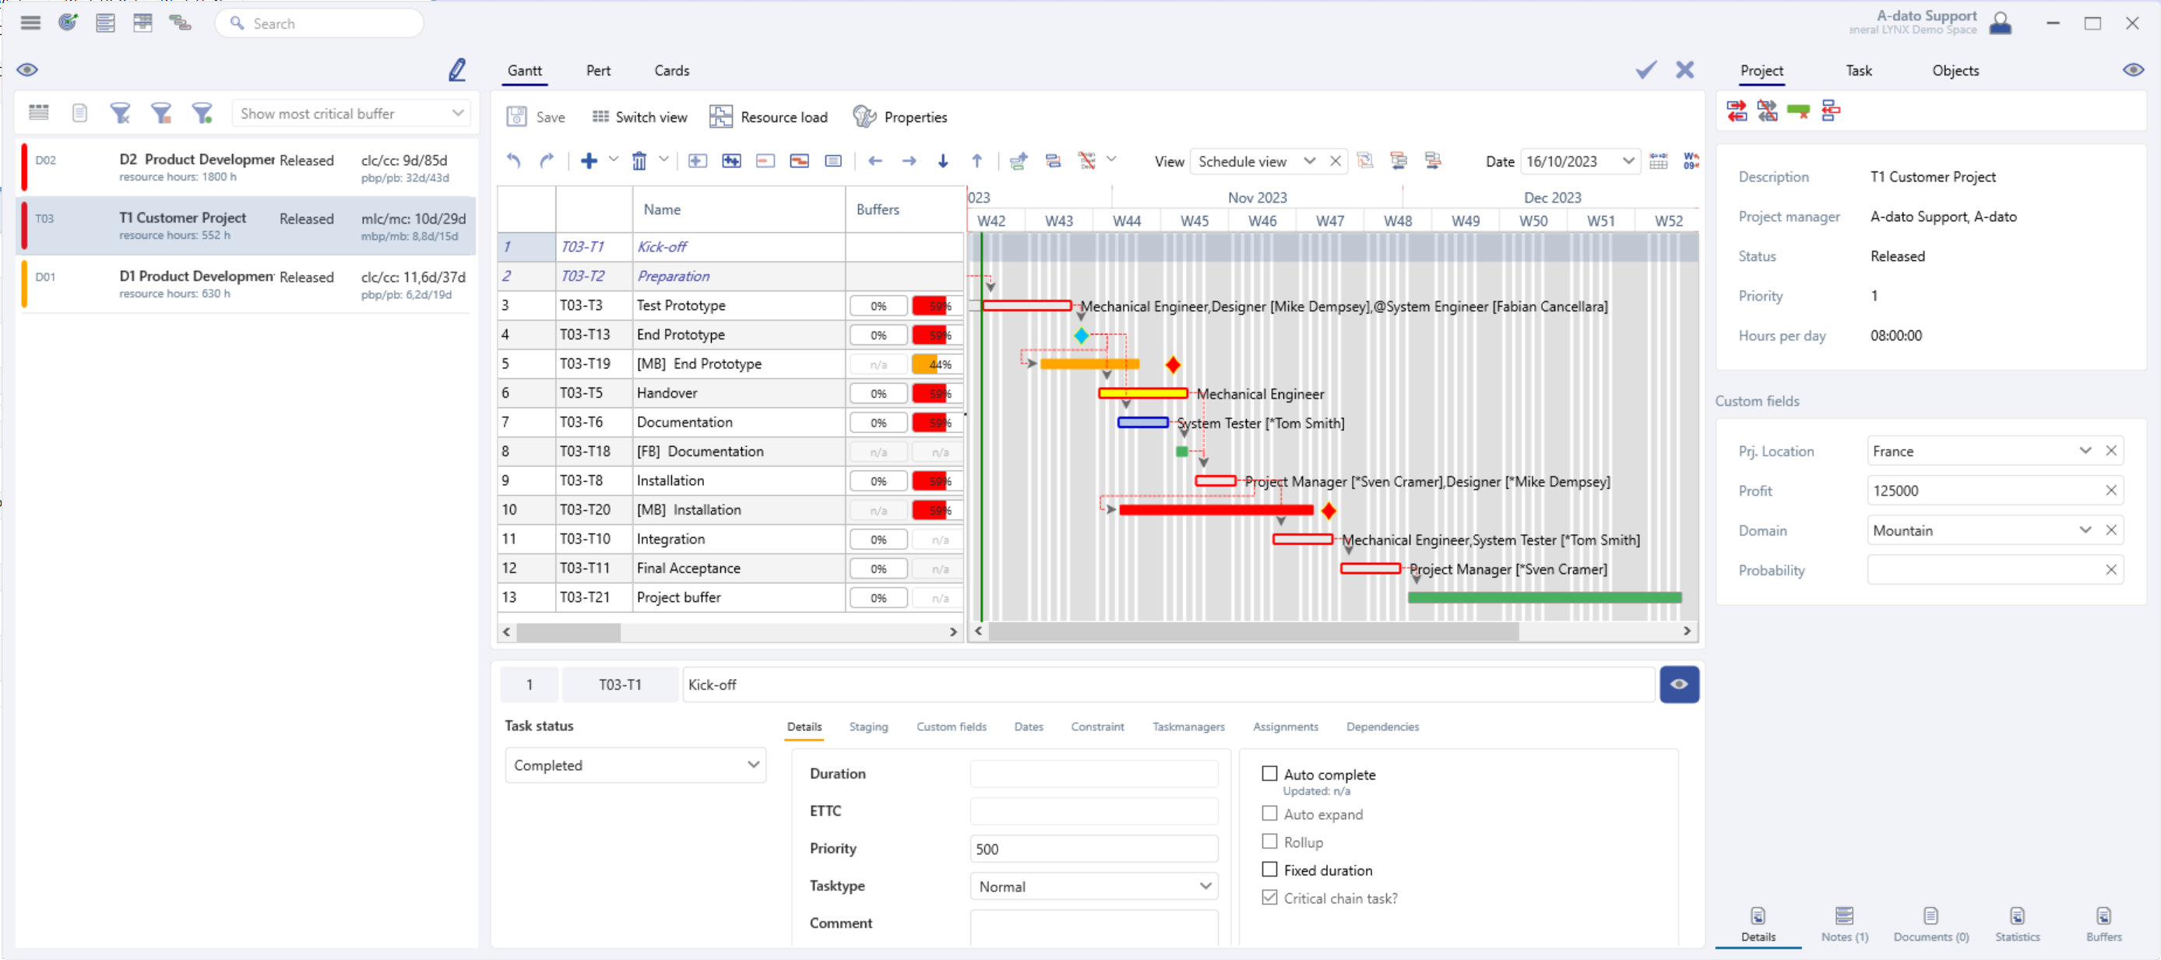Click the Add task plus icon

(589, 160)
